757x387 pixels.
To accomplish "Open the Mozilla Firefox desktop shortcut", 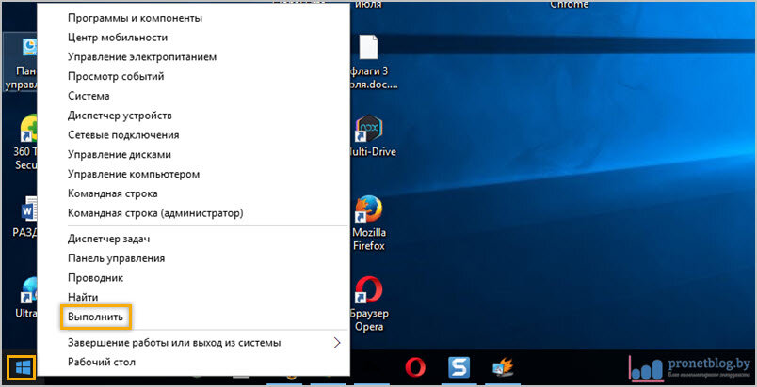I will 369,224.
